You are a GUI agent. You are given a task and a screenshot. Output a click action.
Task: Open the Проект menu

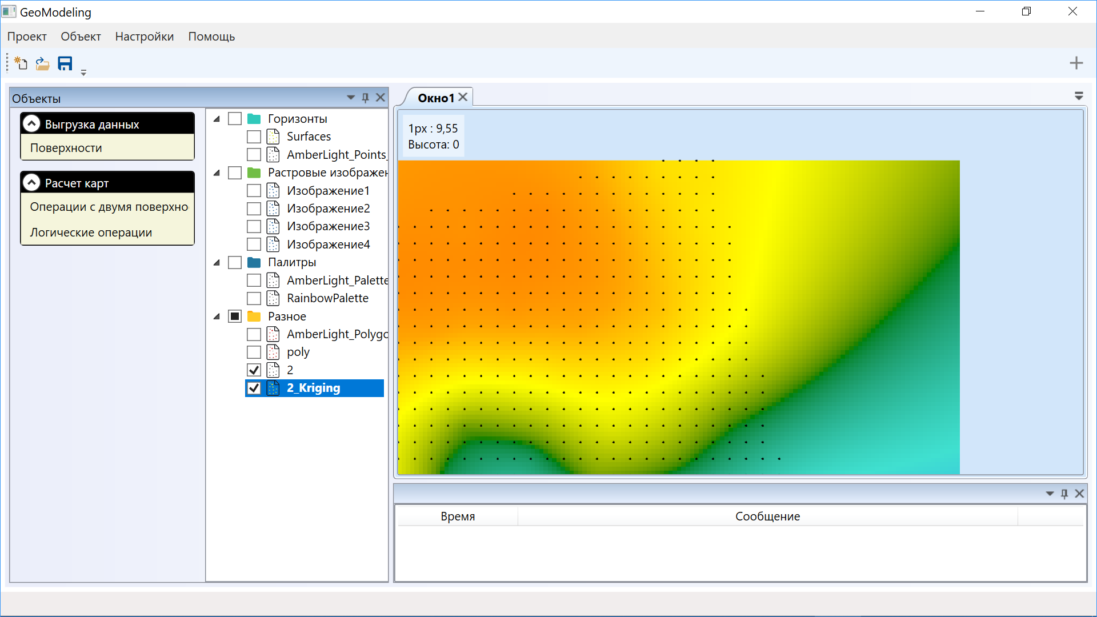[27, 37]
